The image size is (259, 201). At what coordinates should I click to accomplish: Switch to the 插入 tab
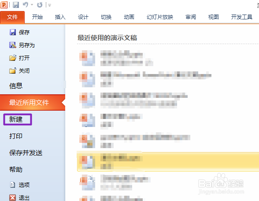(60, 17)
